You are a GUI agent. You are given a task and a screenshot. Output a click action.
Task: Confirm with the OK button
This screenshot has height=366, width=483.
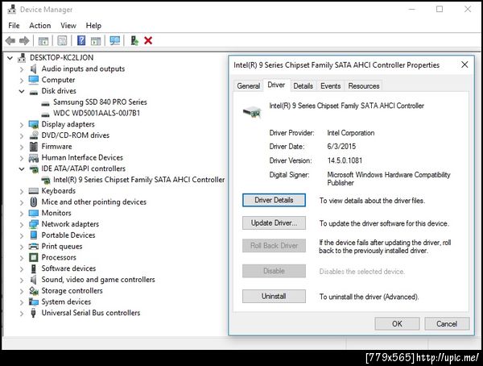(x=397, y=323)
